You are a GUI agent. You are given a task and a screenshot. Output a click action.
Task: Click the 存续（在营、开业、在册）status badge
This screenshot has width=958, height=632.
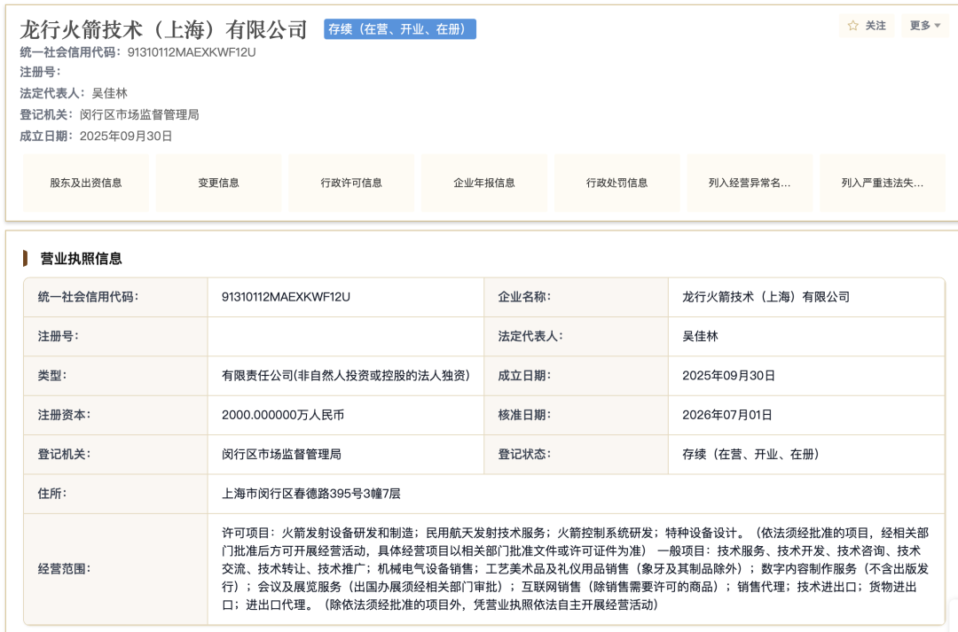(400, 29)
